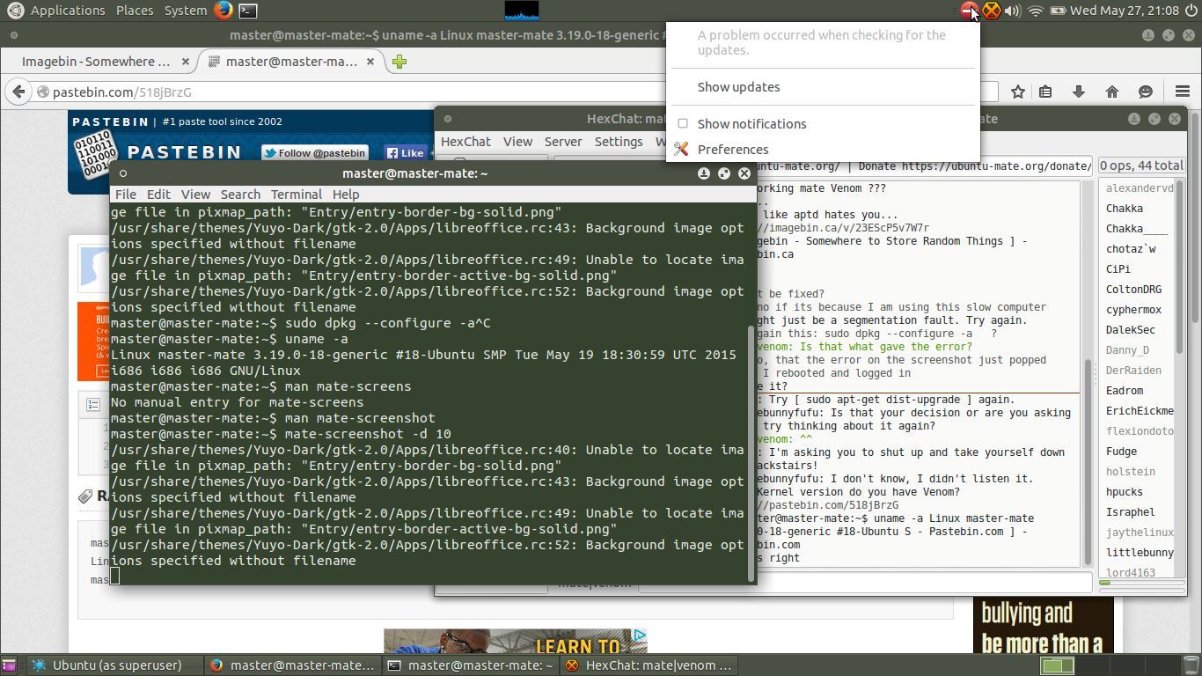
Task: Select user cyphermox in HexChat list
Action: click(x=1133, y=310)
